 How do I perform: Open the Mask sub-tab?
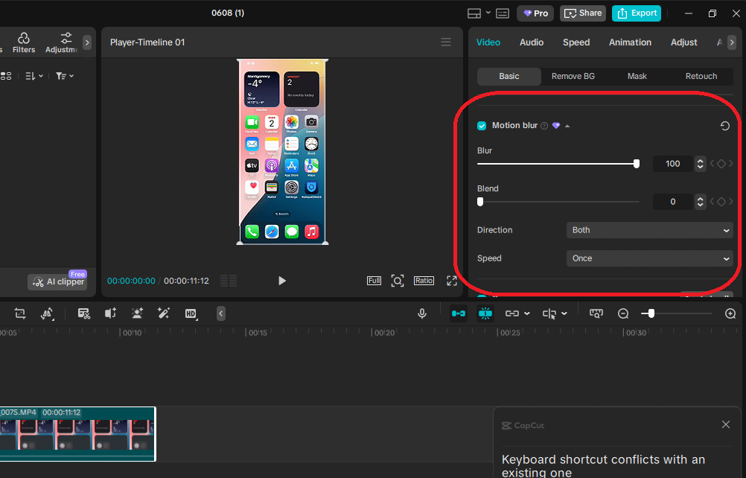pyautogui.click(x=637, y=76)
